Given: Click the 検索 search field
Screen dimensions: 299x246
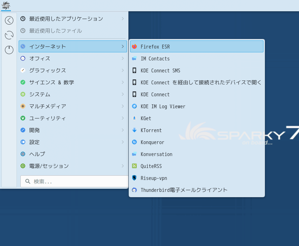Looking at the screenshot, I should click(74, 181).
